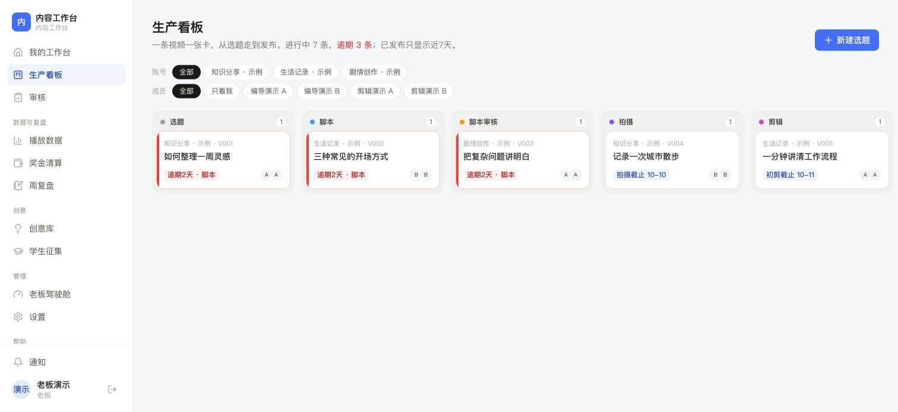Viewport: 898px width, 412px height.
Task: Filter by member 编导演示 B
Action: (322, 91)
